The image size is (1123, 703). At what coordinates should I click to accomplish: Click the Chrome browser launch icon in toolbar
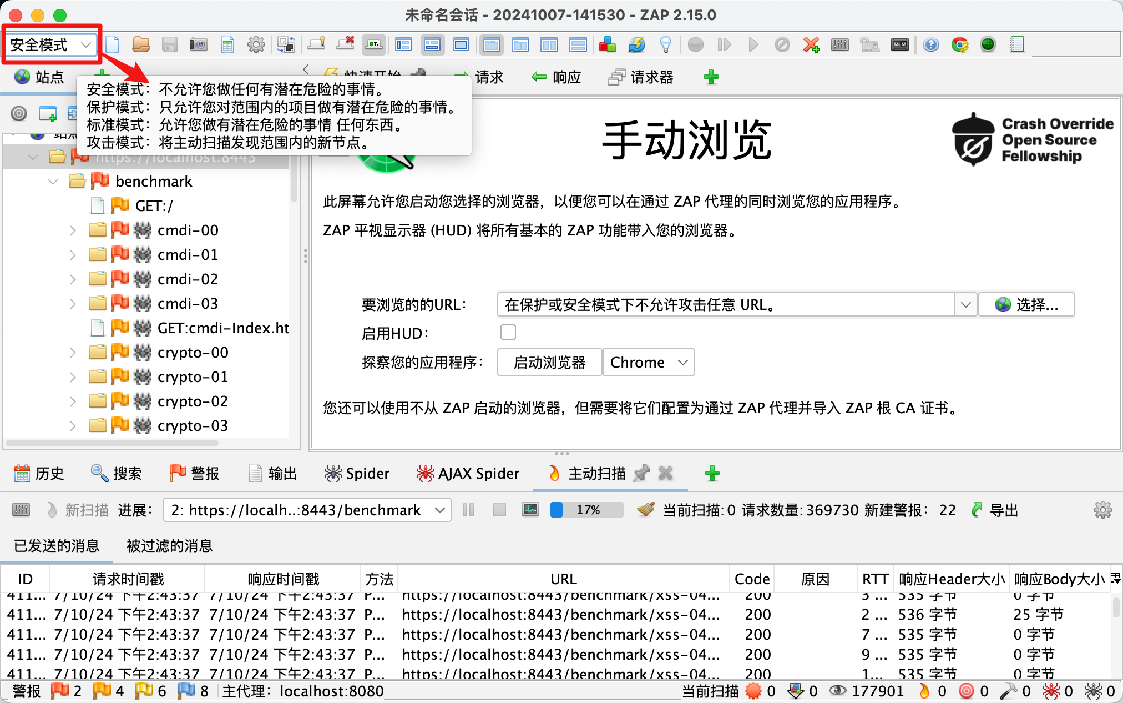pos(960,44)
